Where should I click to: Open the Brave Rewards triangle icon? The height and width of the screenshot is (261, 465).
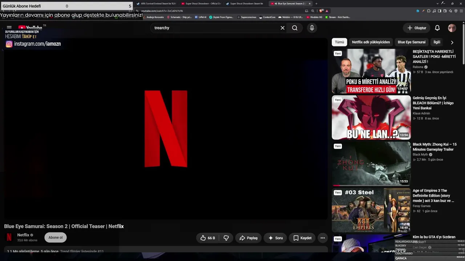tap(327, 11)
